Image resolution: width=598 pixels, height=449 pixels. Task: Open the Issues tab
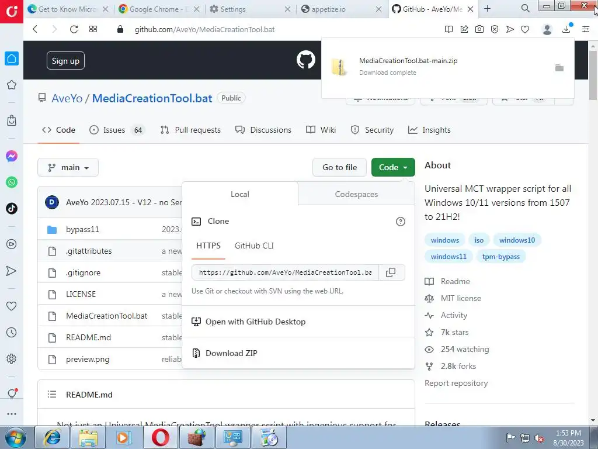pyautogui.click(x=117, y=130)
